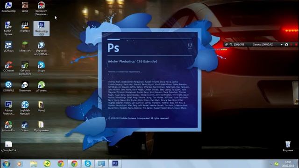Take a screenshot with Bandicam camera icon
This screenshot has width=299, height=168.
point(286,44)
